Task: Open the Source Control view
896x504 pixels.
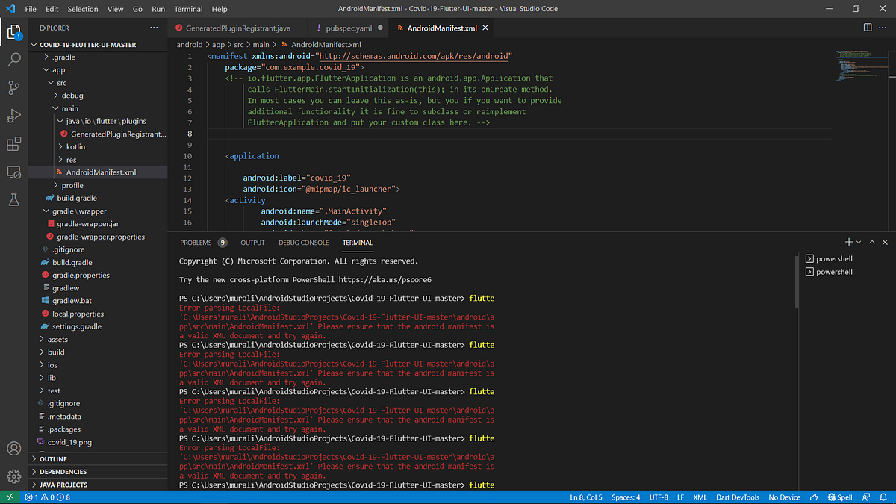Action: pyautogui.click(x=13, y=87)
